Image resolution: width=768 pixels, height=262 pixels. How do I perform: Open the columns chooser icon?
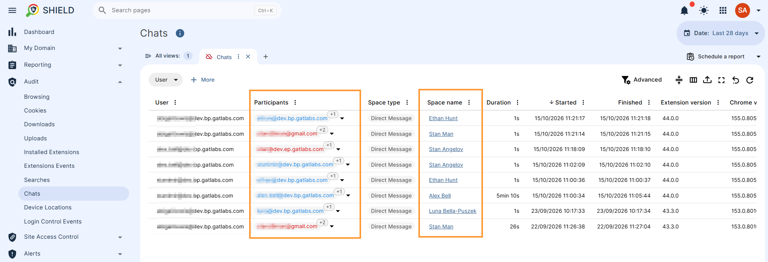(693, 80)
